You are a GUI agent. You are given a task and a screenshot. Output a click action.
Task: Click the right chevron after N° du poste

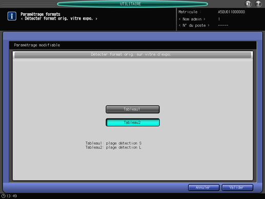(x=209, y=25)
